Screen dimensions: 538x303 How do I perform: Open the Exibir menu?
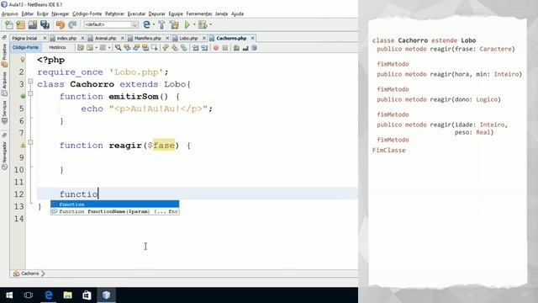pos(43,13)
